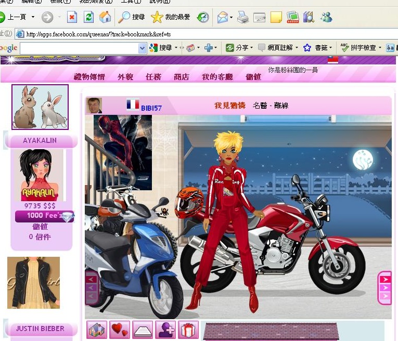Click Google toolbar 搜尋 button
Viewport: 398px width, 341px height.
[161, 48]
